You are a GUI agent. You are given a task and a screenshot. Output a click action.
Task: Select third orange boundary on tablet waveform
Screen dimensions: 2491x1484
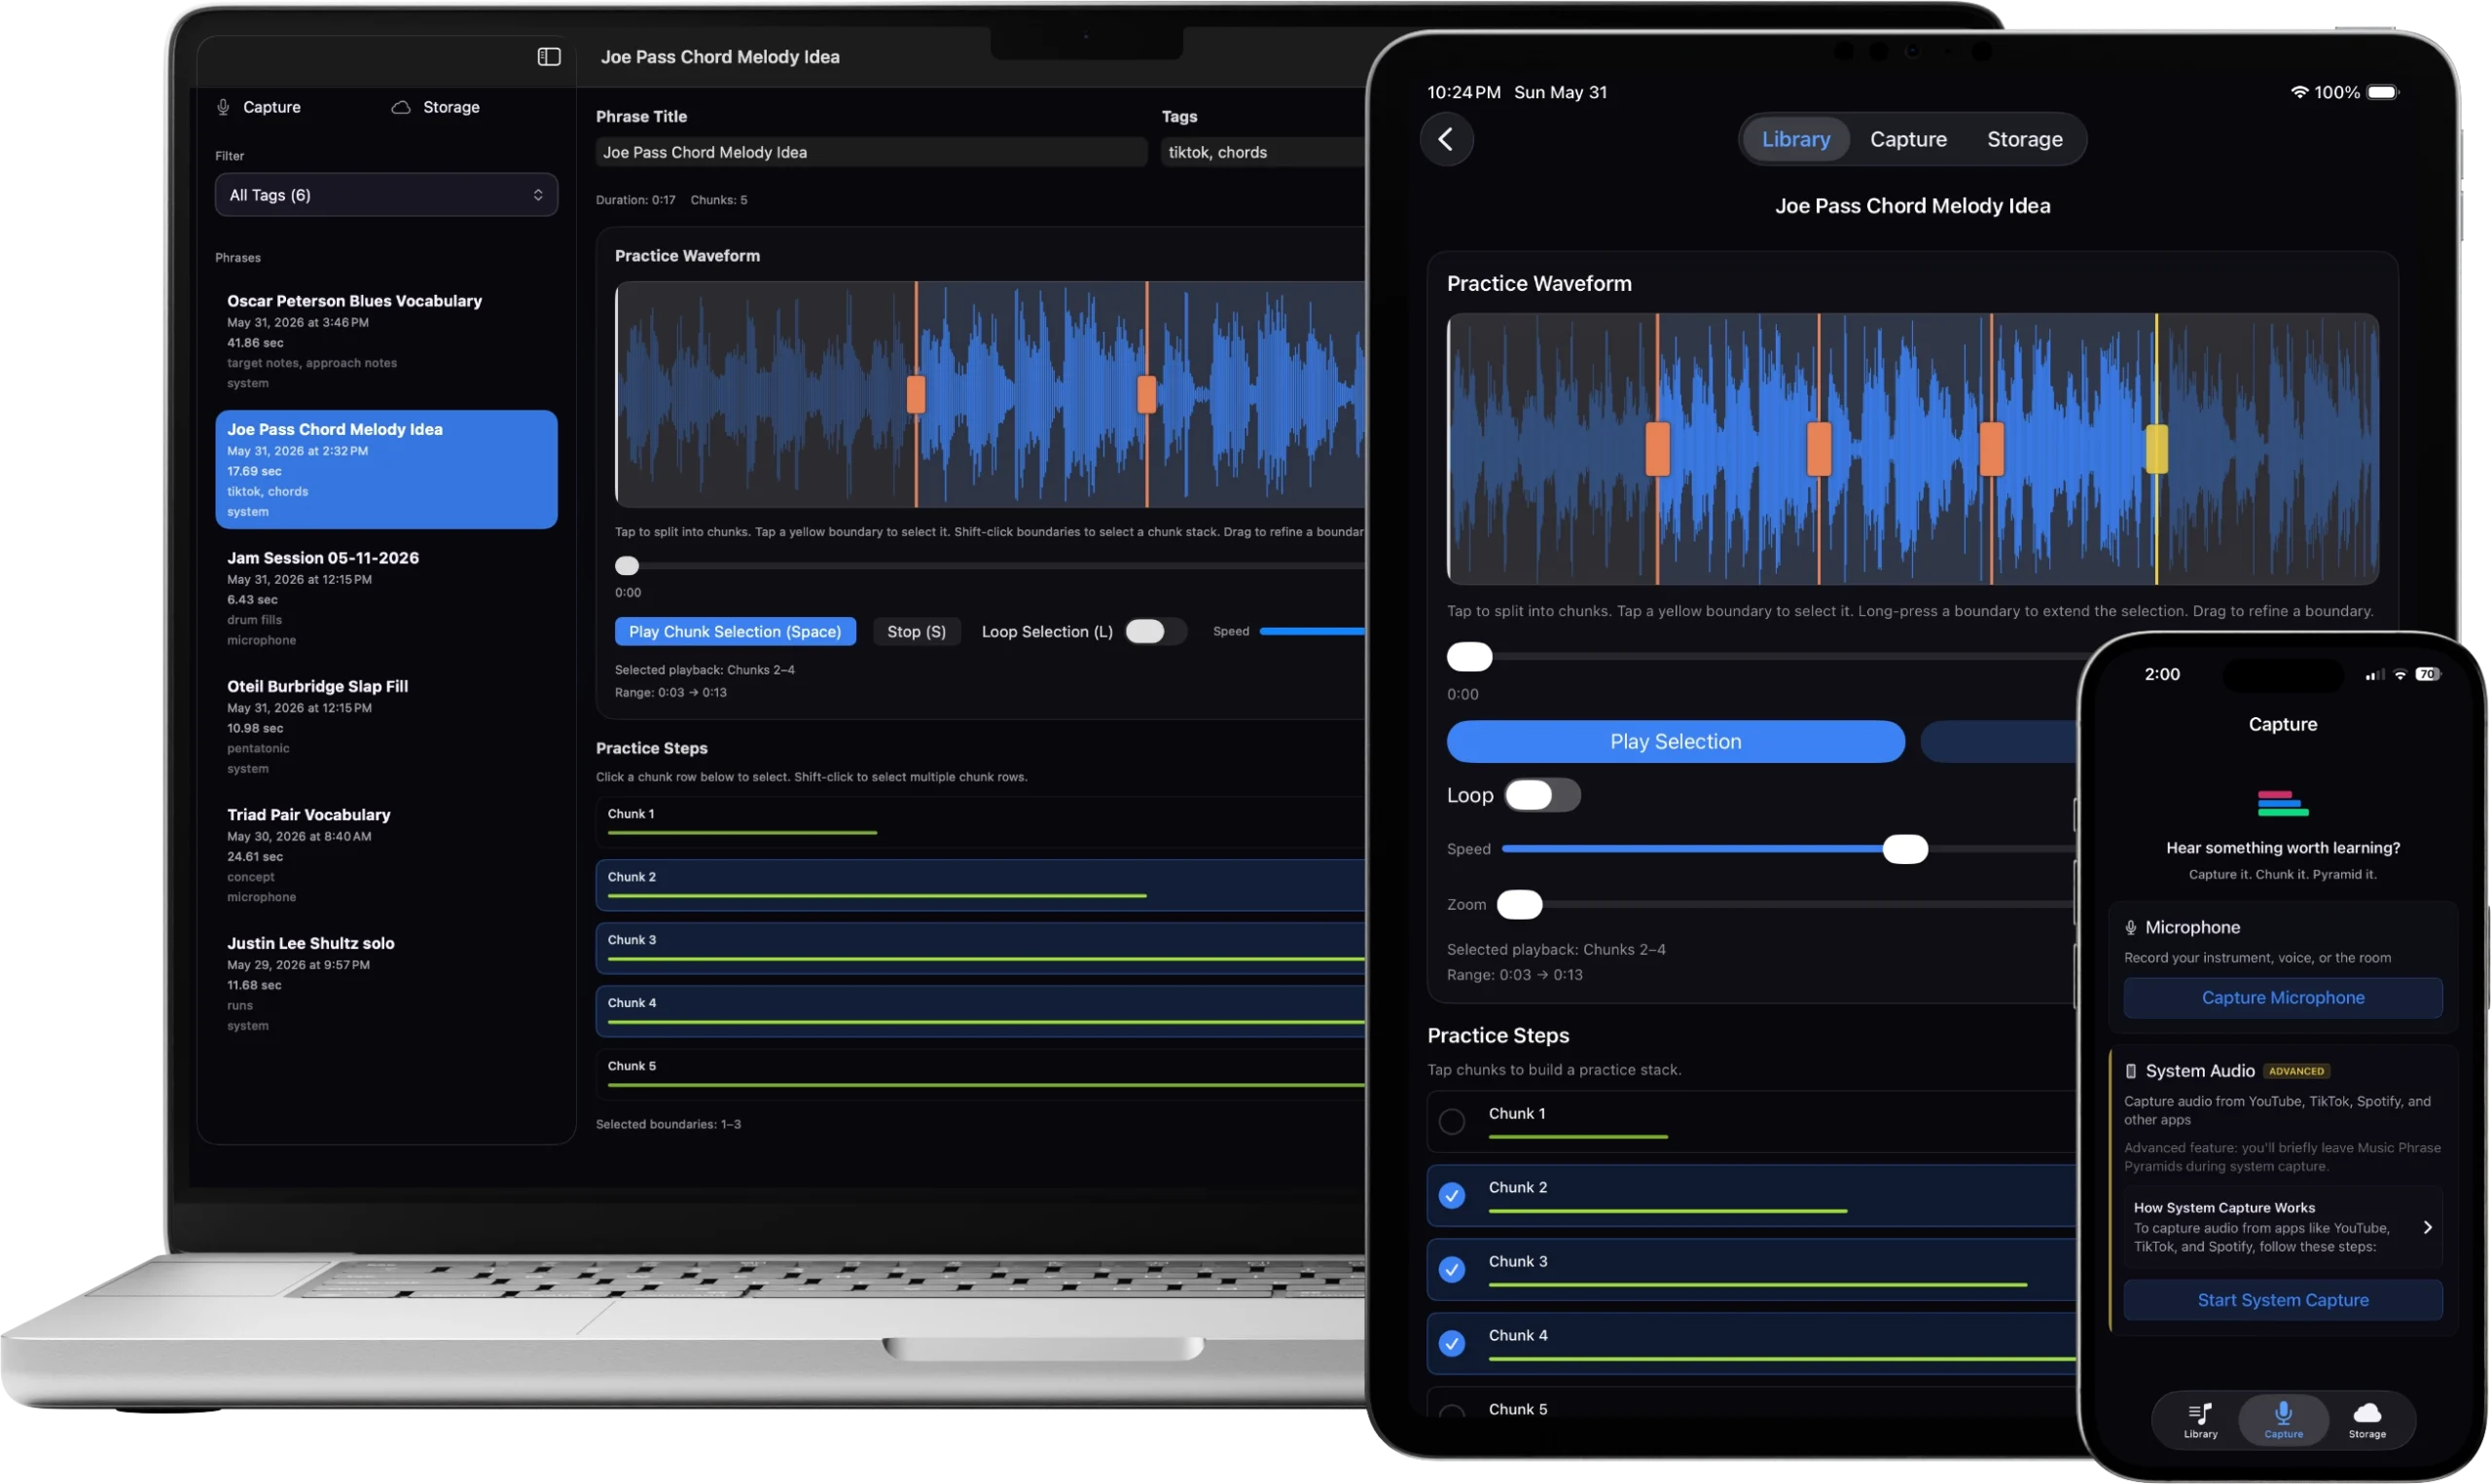tap(1991, 449)
